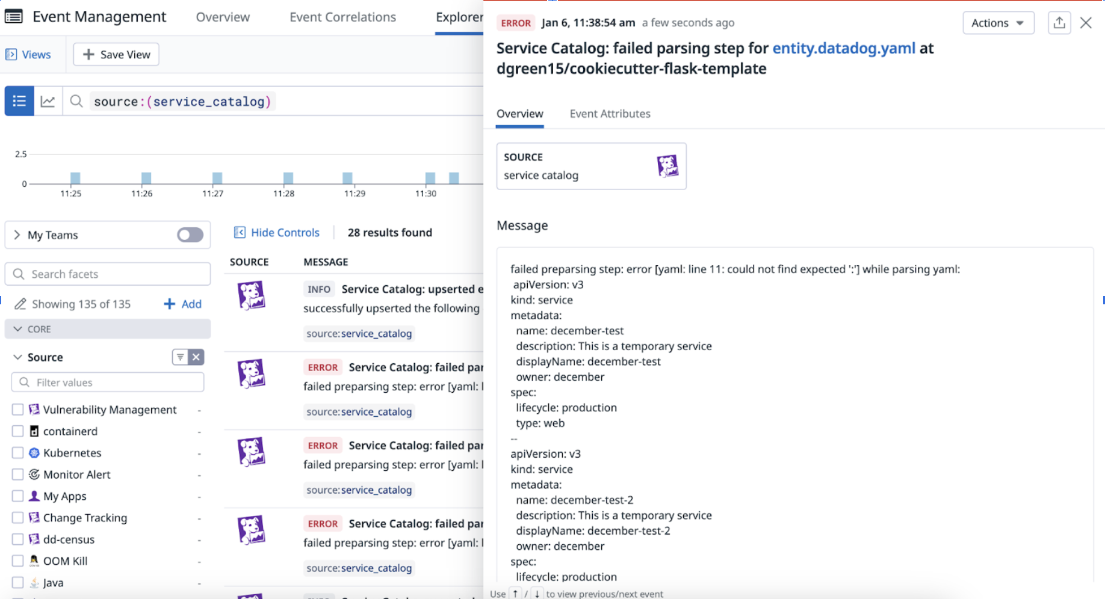Switch to the timeseries chart view icon
The width and height of the screenshot is (1105, 599).
(x=48, y=101)
